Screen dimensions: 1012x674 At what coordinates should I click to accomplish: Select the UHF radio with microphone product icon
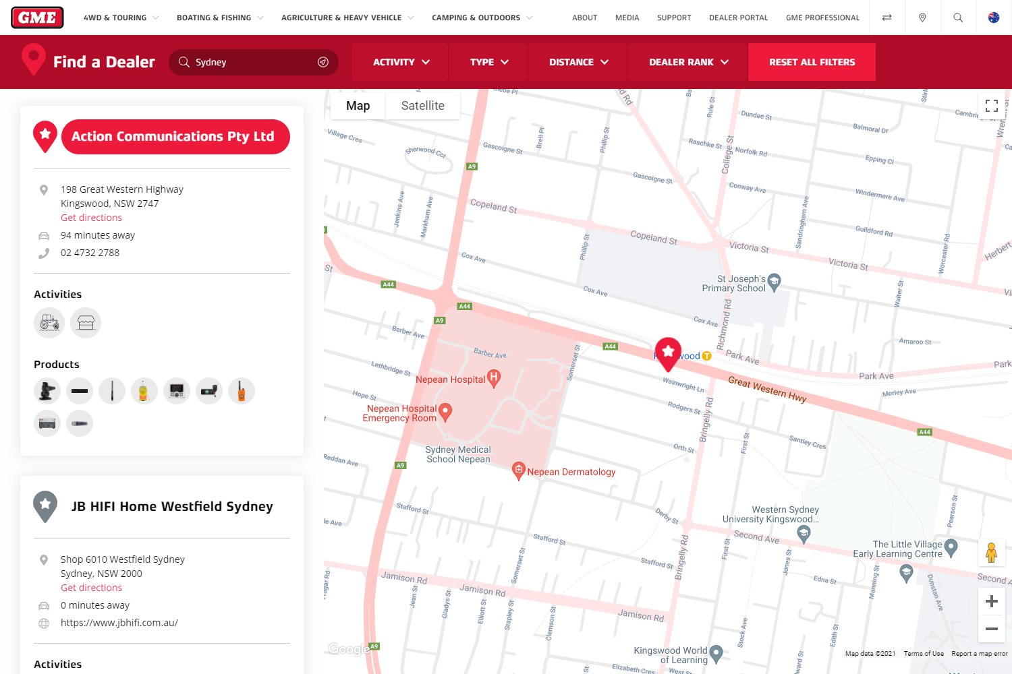tap(209, 391)
